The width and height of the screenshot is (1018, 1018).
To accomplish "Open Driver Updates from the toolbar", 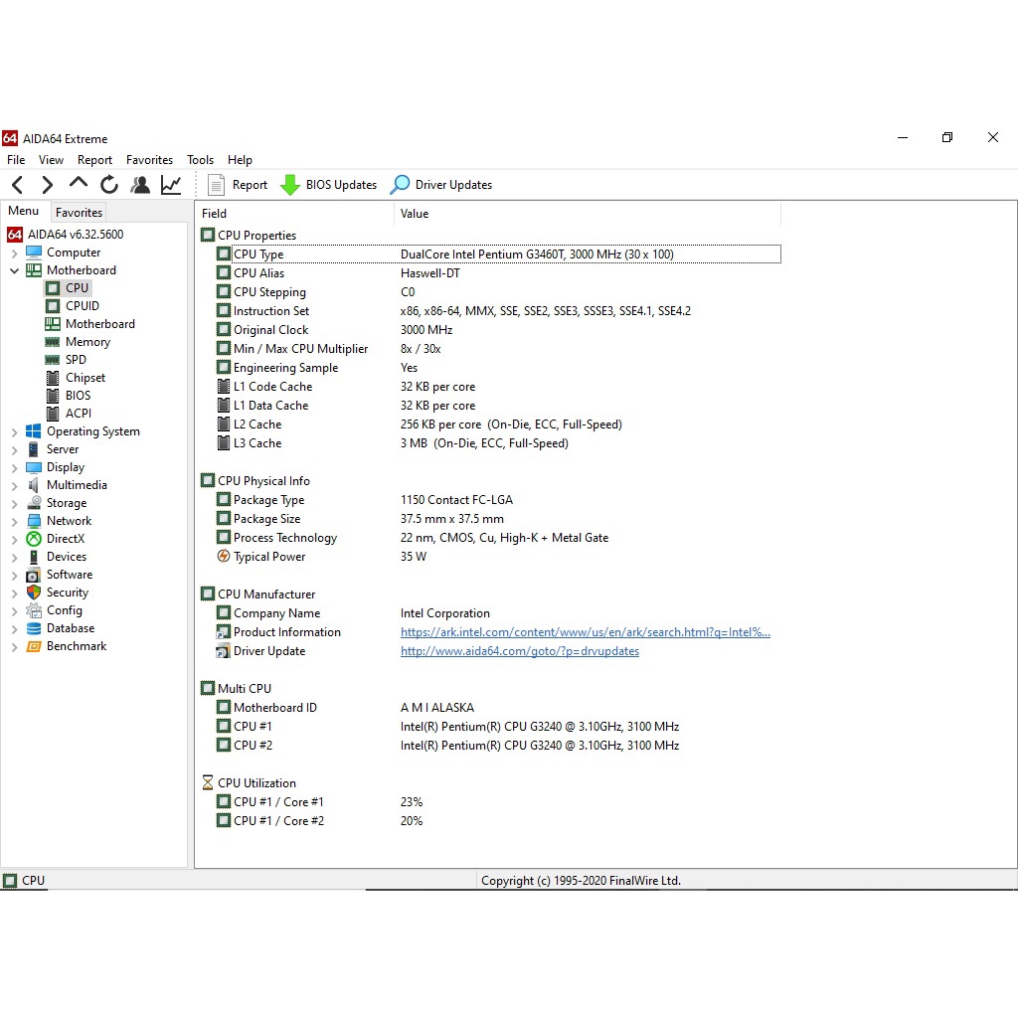I will [x=441, y=185].
